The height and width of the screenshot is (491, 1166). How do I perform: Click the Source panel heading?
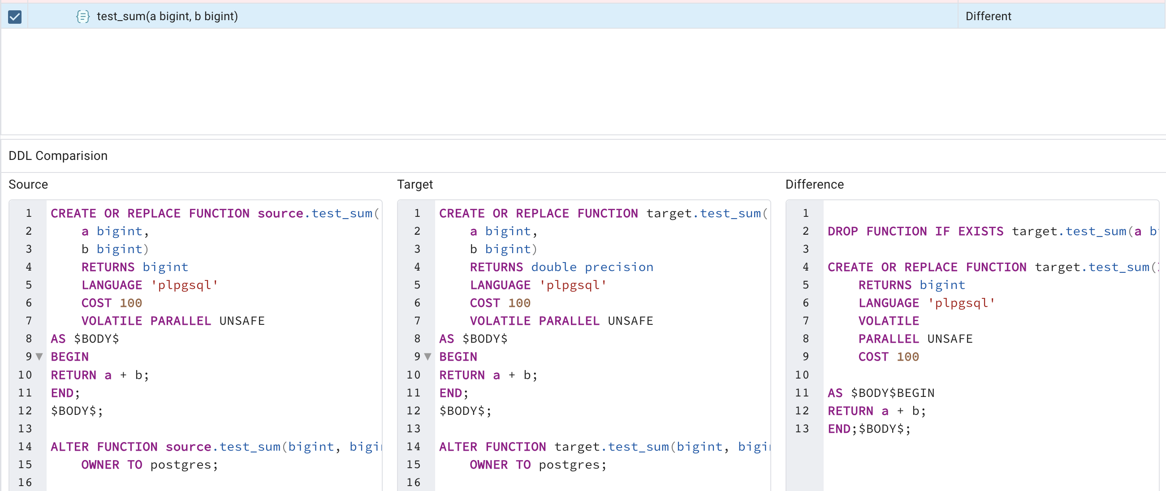[x=28, y=184]
